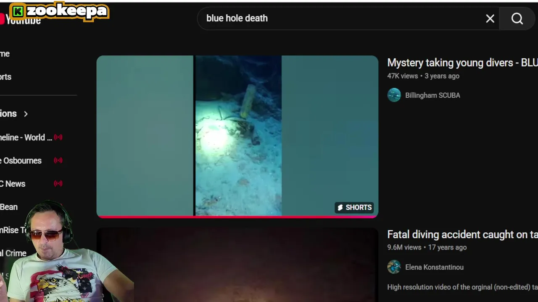Play the Shorts thumbnail of the underwater video
Viewport: 538px width, 302px height.
point(237,136)
